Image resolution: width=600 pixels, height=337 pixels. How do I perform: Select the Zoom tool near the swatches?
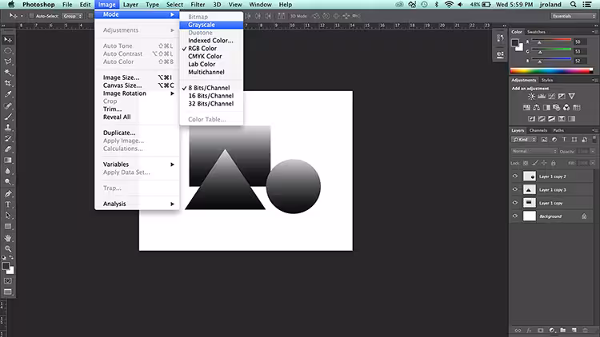[x=8, y=248]
